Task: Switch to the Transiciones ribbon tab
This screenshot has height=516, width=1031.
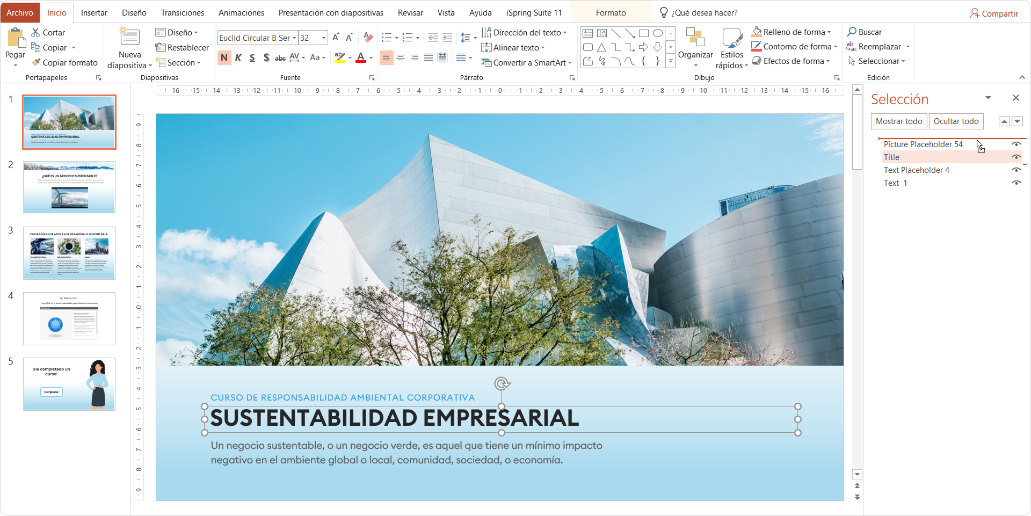Action: [183, 12]
